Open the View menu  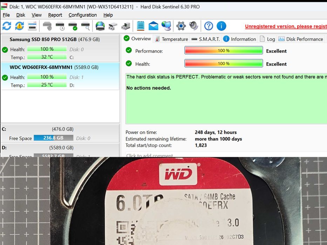point(36,15)
